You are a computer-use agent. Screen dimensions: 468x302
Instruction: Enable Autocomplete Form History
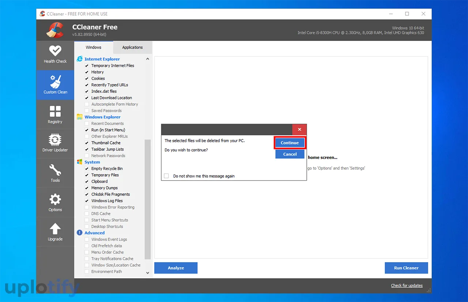click(x=87, y=104)
